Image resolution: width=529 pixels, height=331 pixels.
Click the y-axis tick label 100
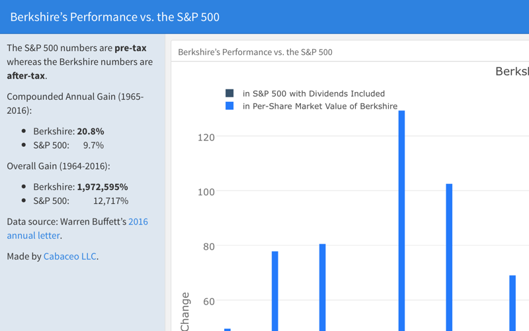click(x=206, y=192)
